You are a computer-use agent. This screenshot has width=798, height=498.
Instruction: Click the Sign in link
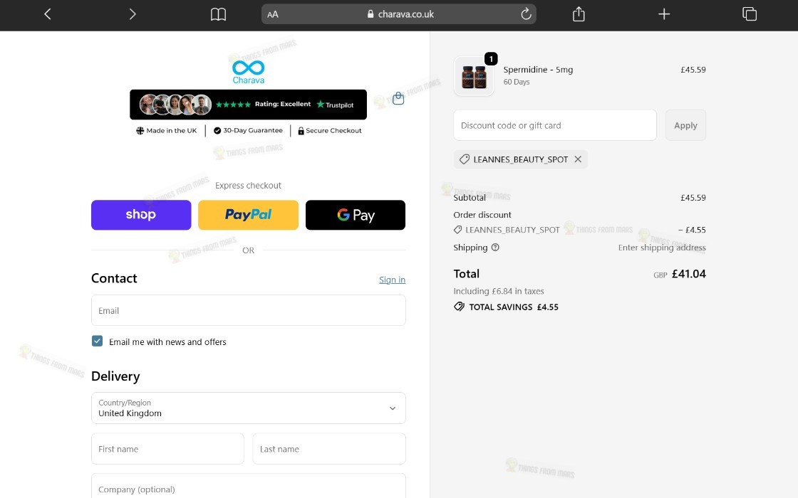pyautogui.click(x=392, y=280)
